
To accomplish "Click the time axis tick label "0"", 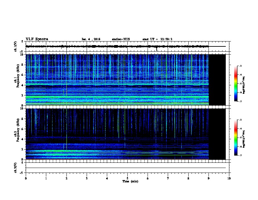I will pos(26,178).
